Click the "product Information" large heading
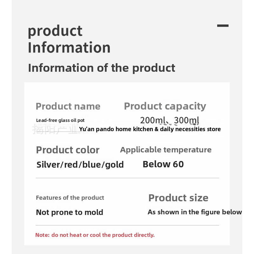The height and width of the screenshot is (254, 254). [69, 39]
